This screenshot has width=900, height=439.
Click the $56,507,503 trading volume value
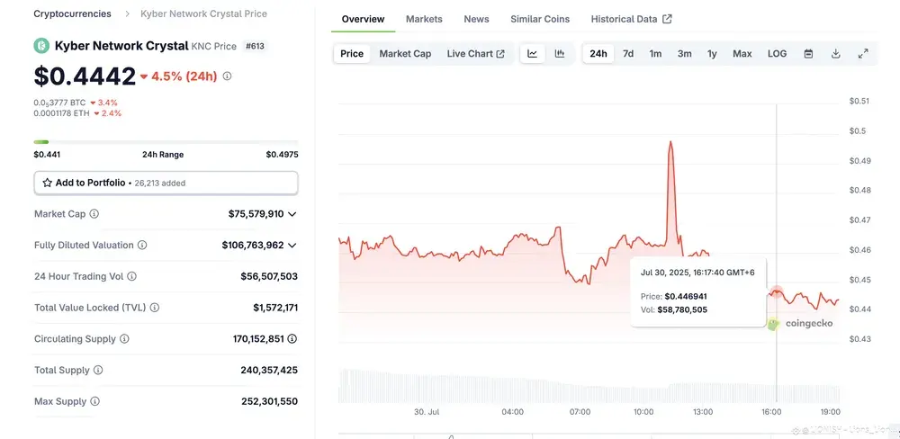(269, 276)
